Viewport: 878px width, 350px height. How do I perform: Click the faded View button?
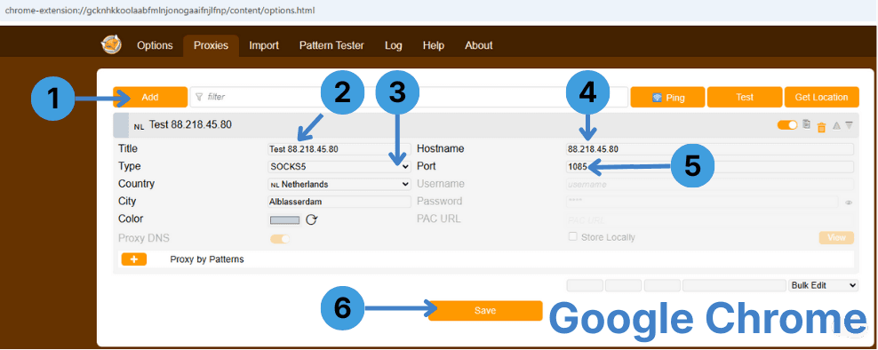[836, 237]
